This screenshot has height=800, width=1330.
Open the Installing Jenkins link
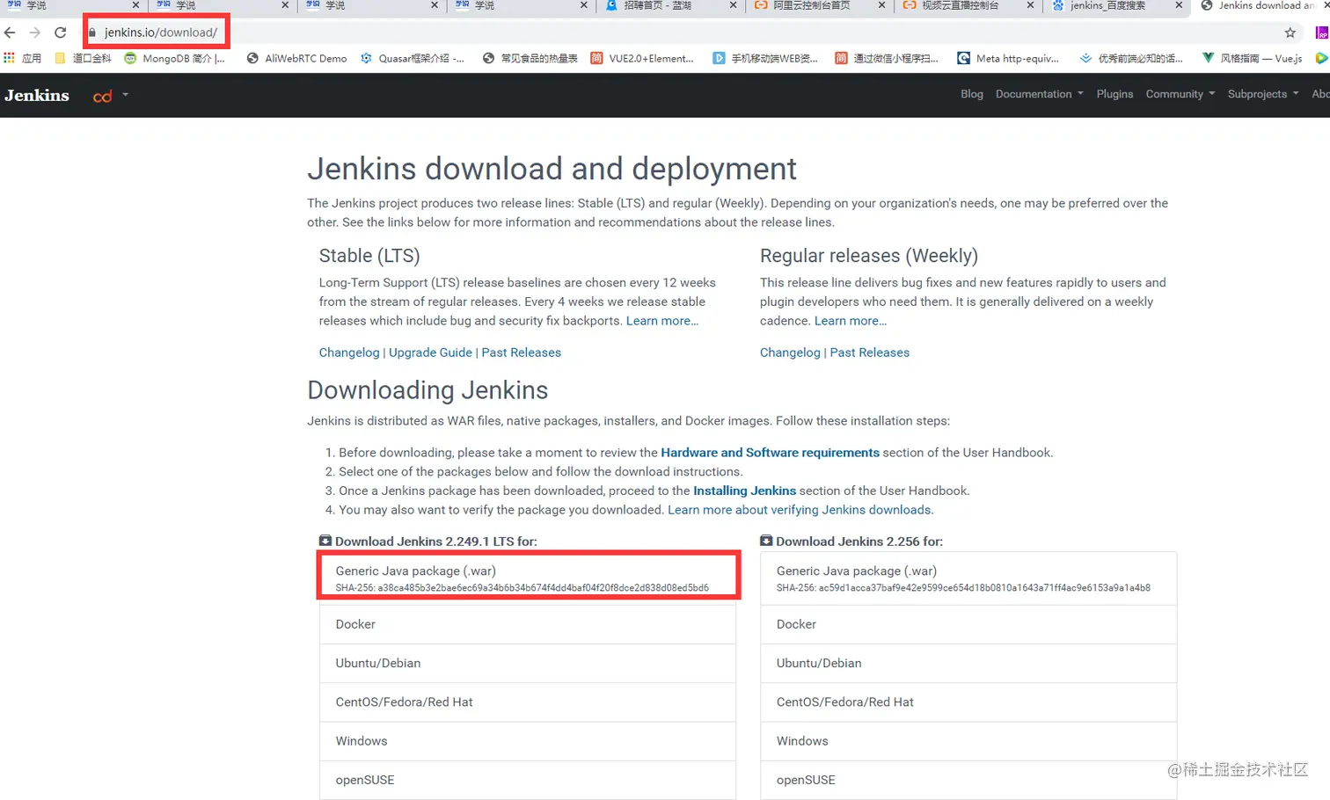click(744, 491)
